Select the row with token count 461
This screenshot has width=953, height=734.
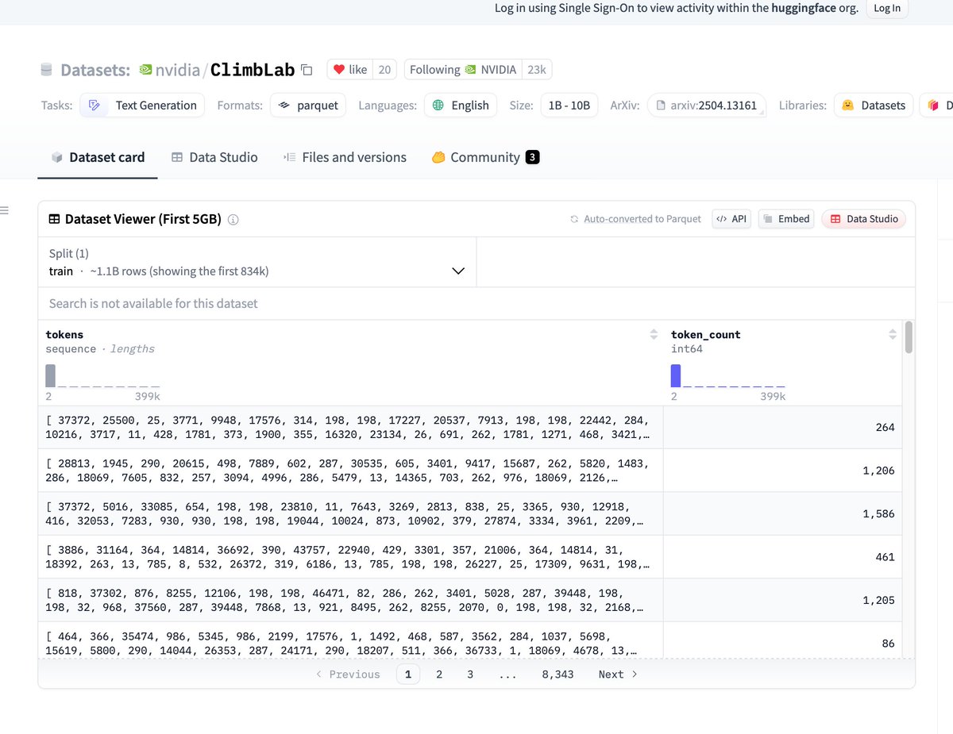[x=470, y=557]
